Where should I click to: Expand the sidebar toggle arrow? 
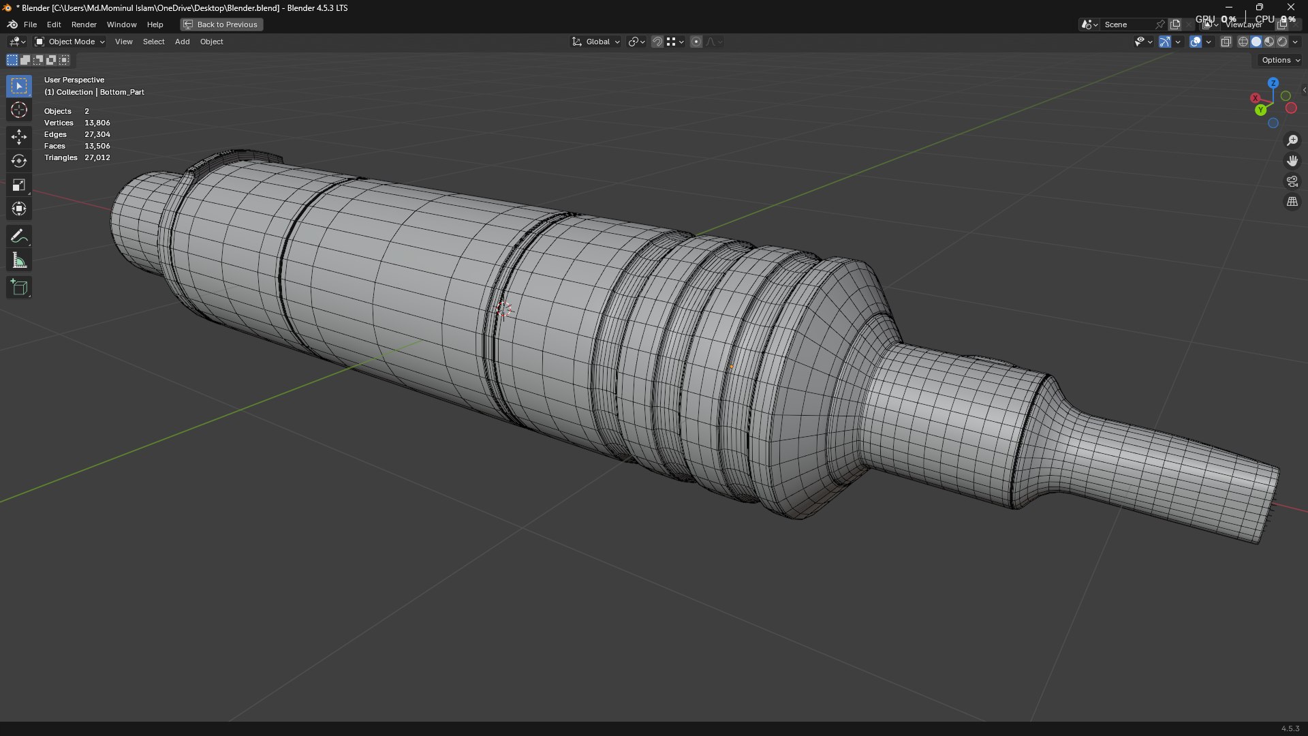point(1304,90)
